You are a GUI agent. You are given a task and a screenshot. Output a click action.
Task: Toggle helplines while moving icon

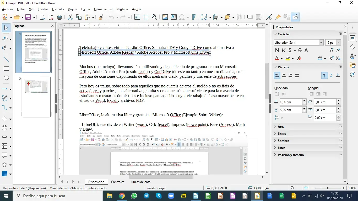146,17
